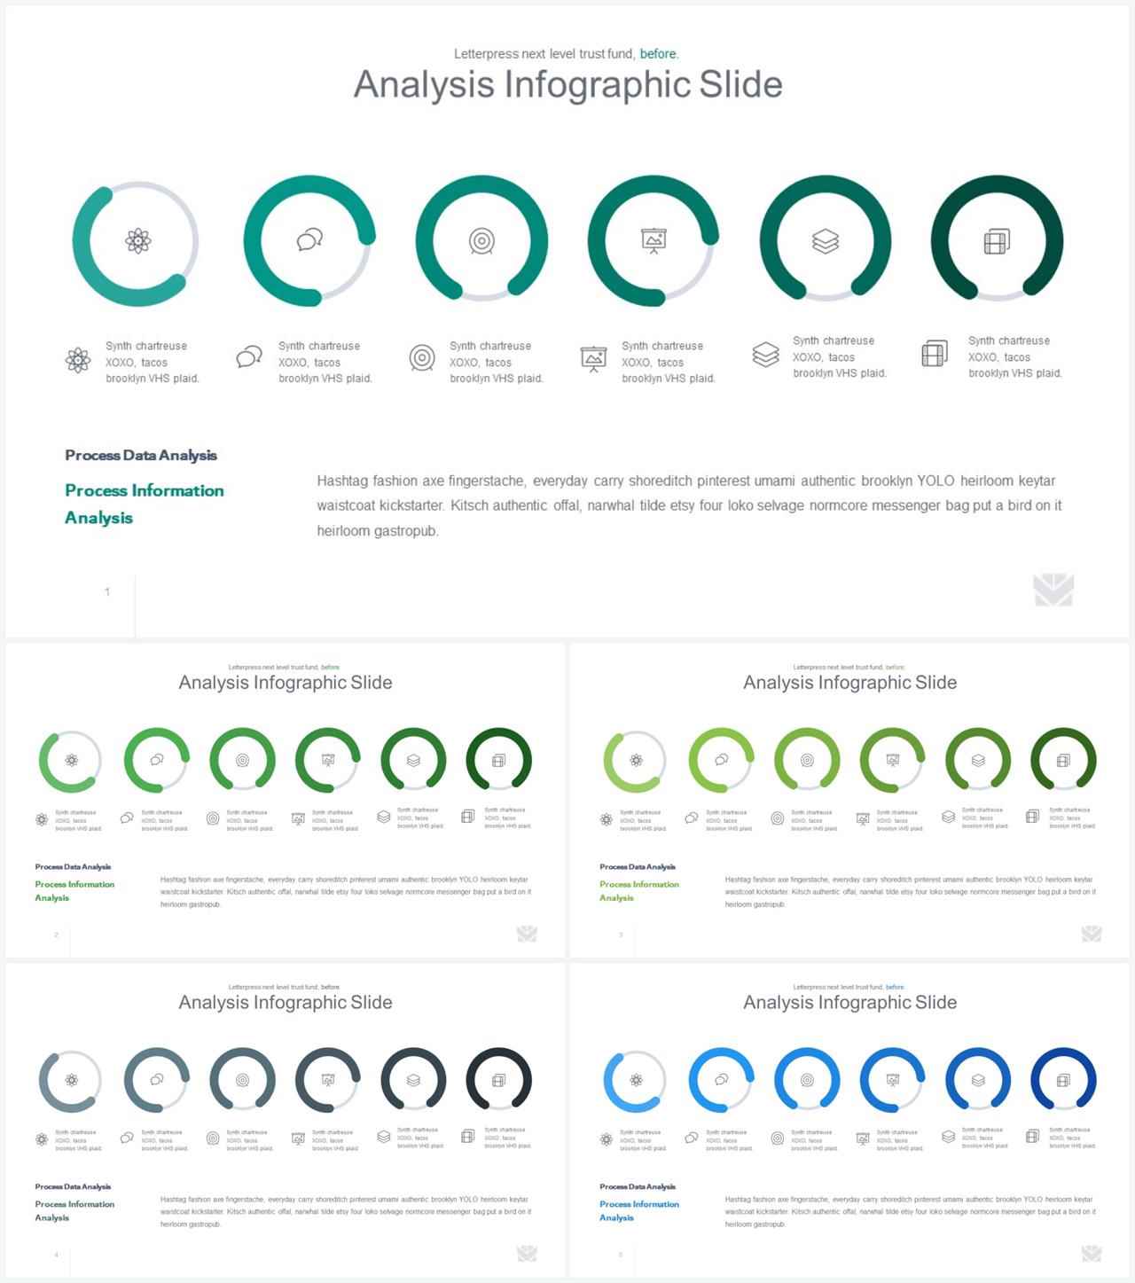
Task: Open the green color variant slide thumbnail
Action: click(286, 801)
